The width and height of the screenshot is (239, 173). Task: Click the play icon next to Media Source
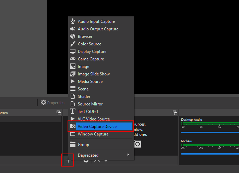(73, 81)
